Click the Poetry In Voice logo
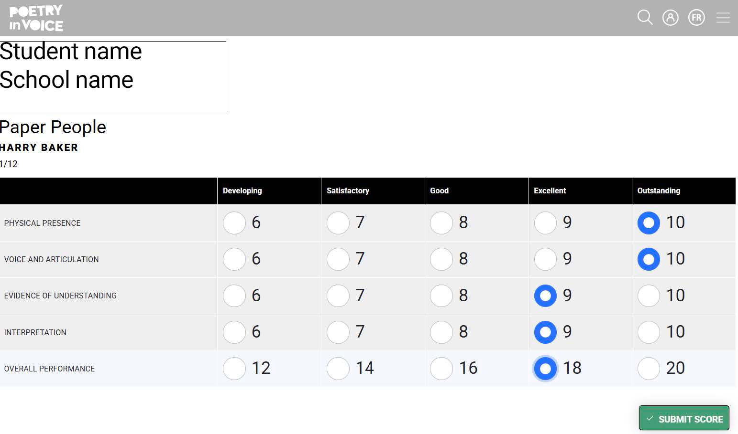Viewport: 738px width, 434px height. [x=36, y=18]
